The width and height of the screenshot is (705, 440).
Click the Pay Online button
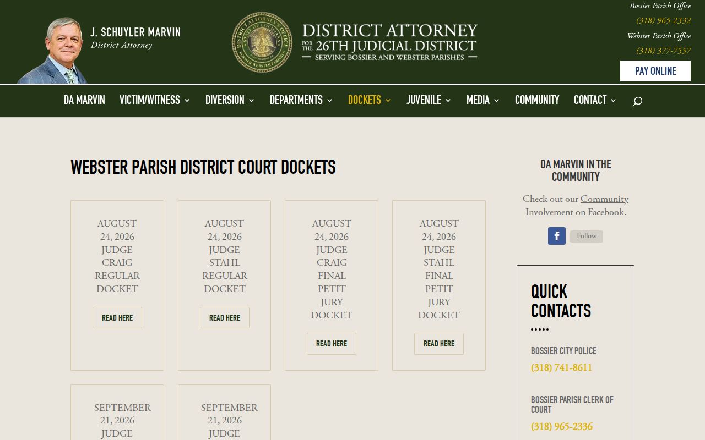click(x=655, y=71)
